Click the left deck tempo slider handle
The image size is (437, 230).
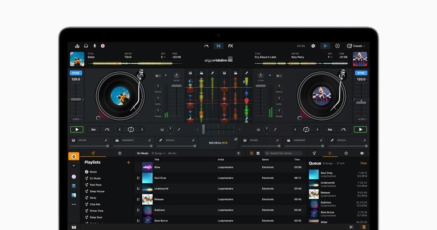click(76, 99)
